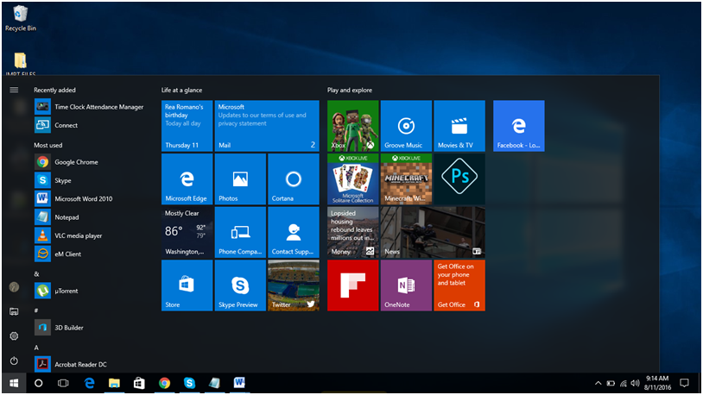Open the News tile
This screenshot has height=395, width=703.
(x=433, y=232)
